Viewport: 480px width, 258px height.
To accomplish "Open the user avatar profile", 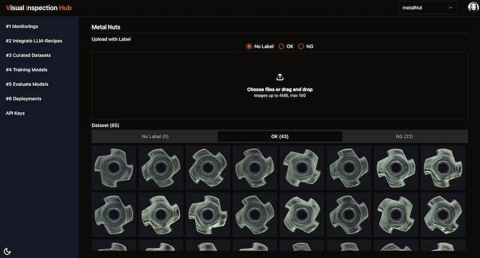I will 473,7.
